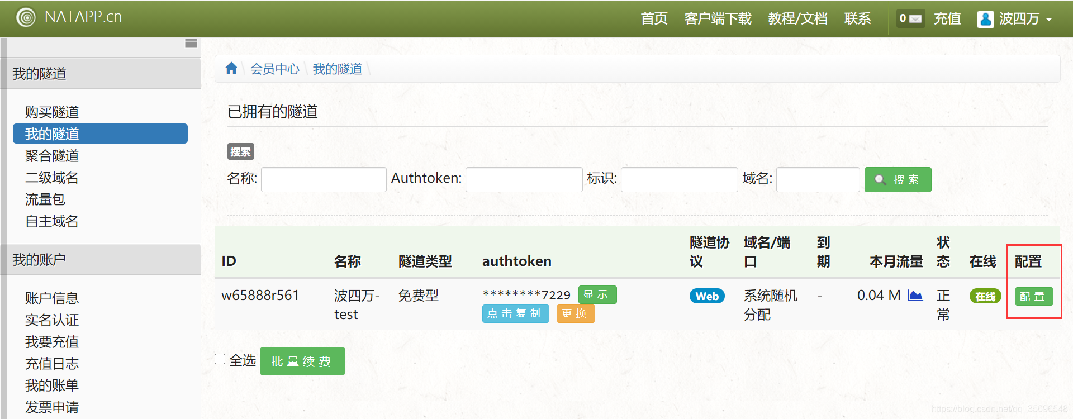Click the user avatar icon

(986, 19)
